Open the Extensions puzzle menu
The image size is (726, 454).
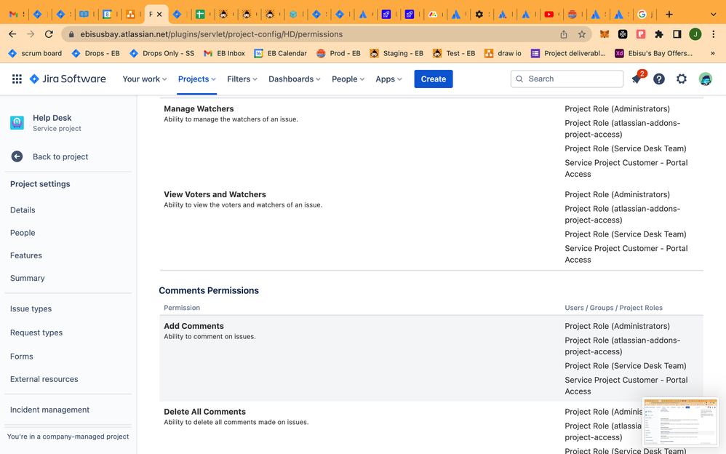[658, 33]
